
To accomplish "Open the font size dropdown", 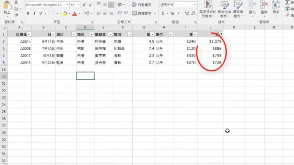I will click(78, 5).
